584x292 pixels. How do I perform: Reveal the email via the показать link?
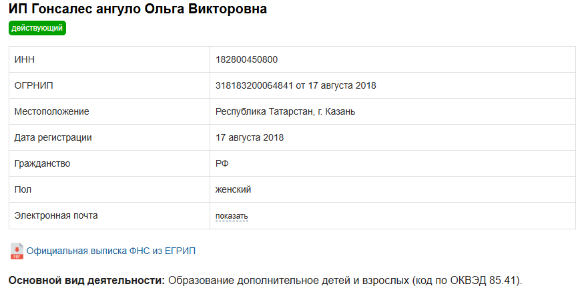pyautogui.click(x=232, y=216)
